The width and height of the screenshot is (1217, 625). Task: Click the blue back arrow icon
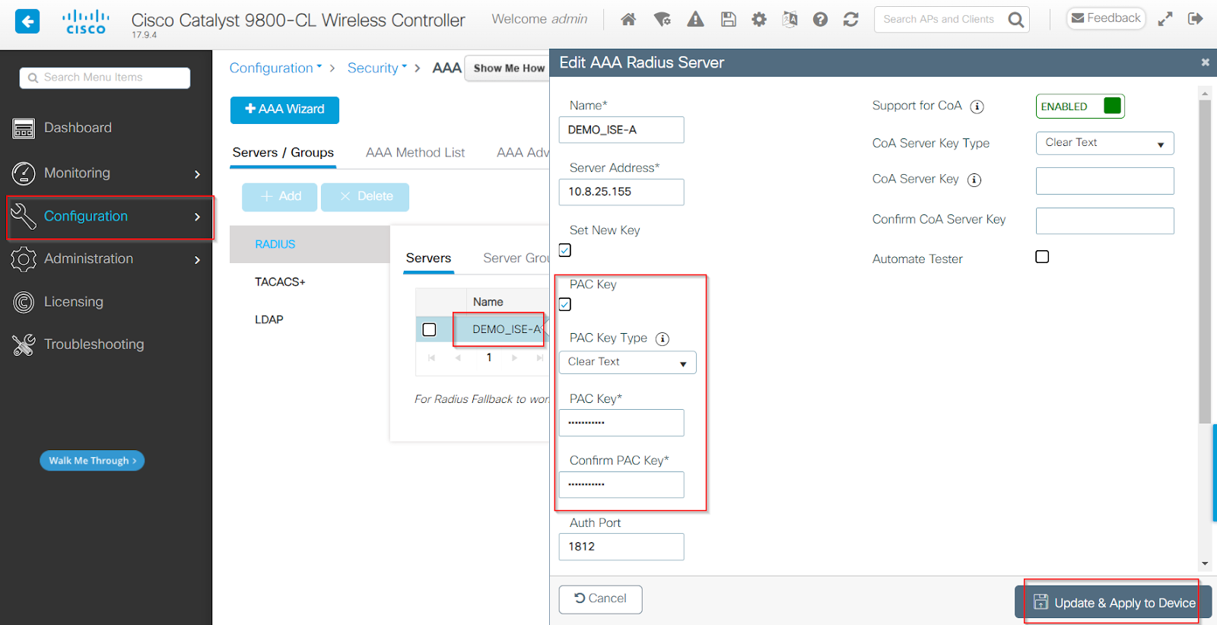pyautogui.click(x=27, y=21)
